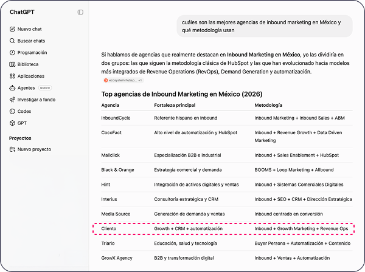Click the Proyectos section heading
Screen dimensions: 365x272
coord(20,138)
